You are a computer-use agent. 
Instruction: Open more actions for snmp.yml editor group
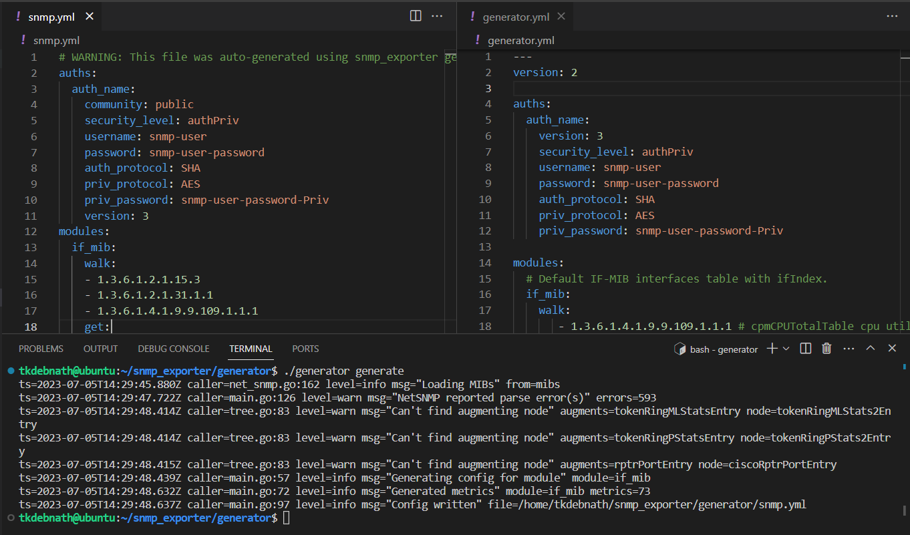(437, 16)
